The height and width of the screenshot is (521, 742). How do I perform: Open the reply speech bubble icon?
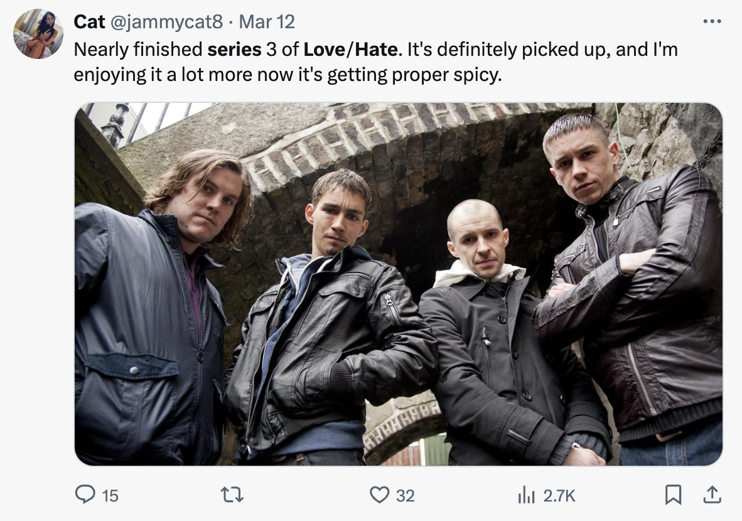pyautogui.click(x=85, y=495)
